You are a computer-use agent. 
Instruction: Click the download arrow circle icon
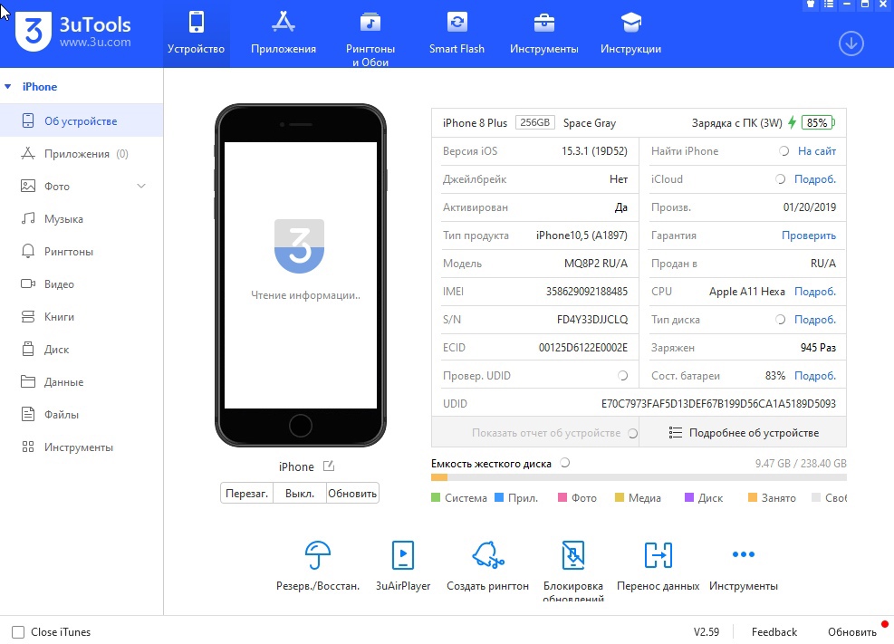click(851, 43)
